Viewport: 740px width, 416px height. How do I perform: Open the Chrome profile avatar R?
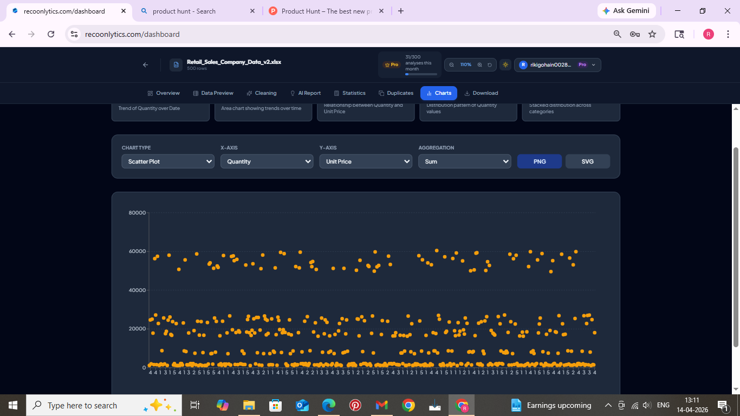[x=709, y=34]
